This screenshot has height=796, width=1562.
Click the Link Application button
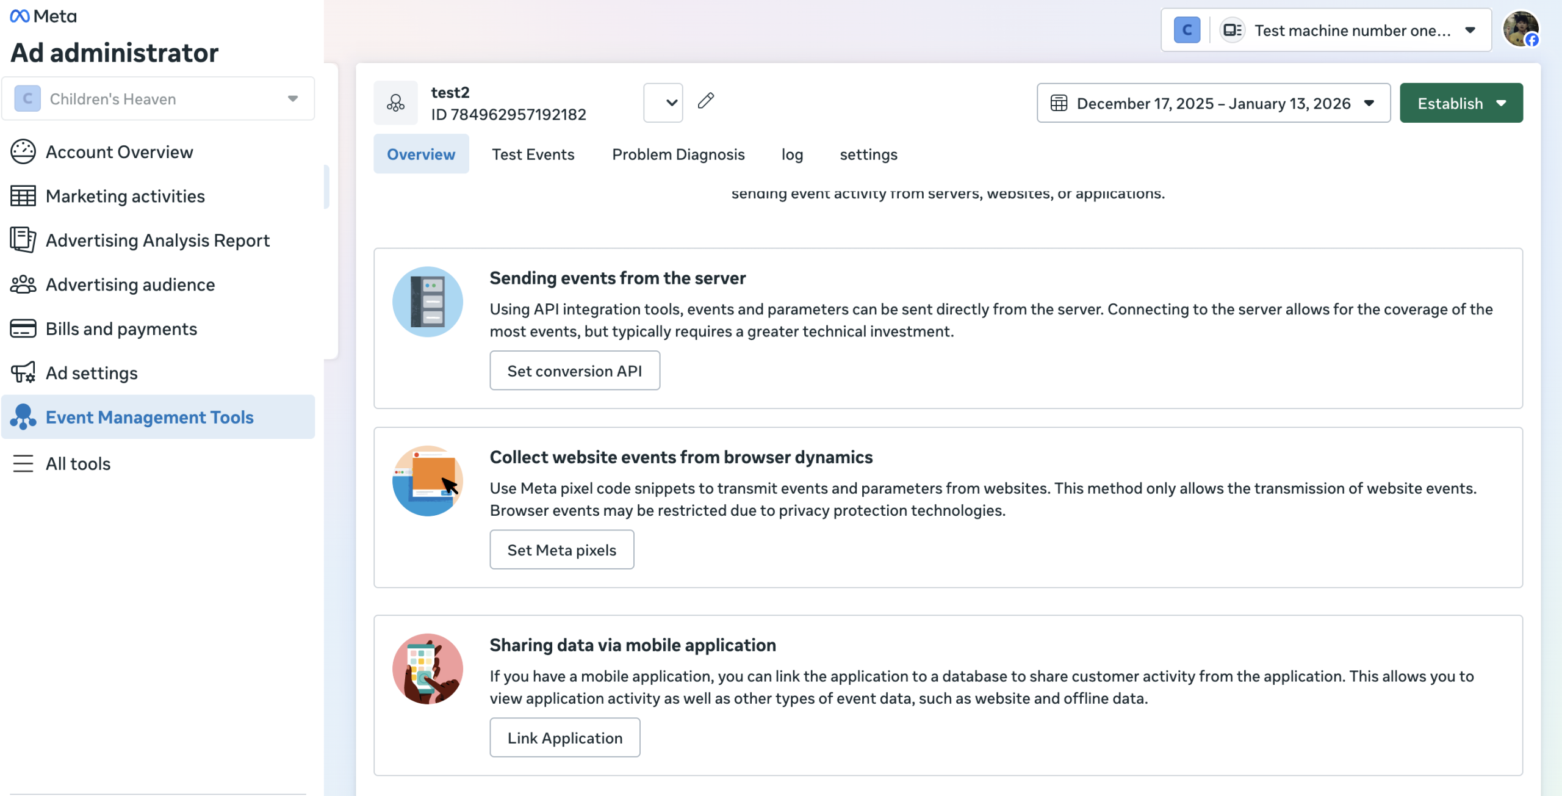(564, 737)
